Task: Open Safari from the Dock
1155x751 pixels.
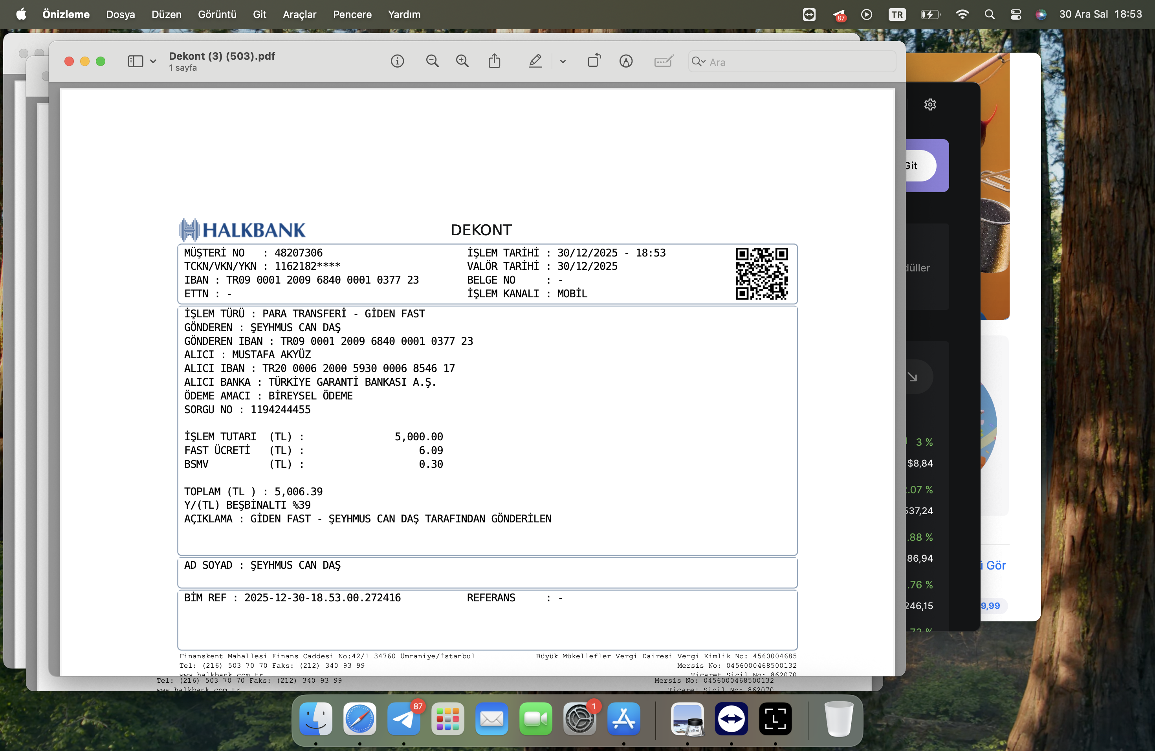Action: pyautogui.click(x=359, y=718)
